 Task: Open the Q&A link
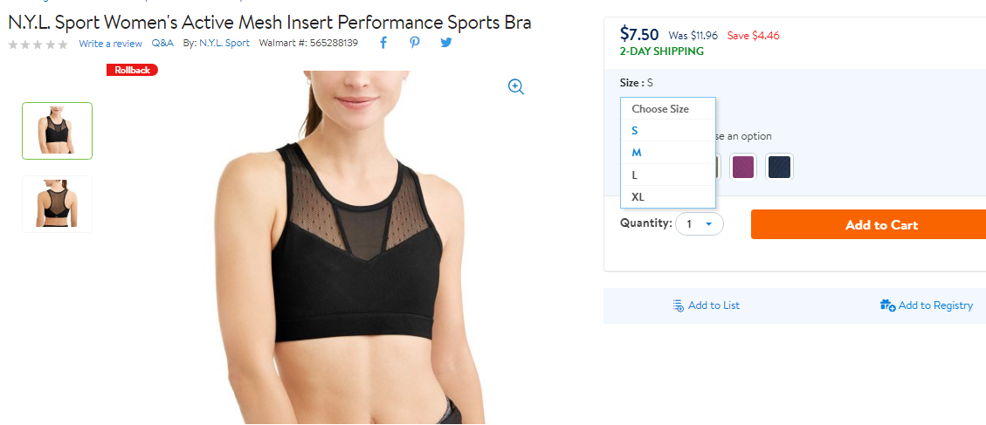pos(162,44)
